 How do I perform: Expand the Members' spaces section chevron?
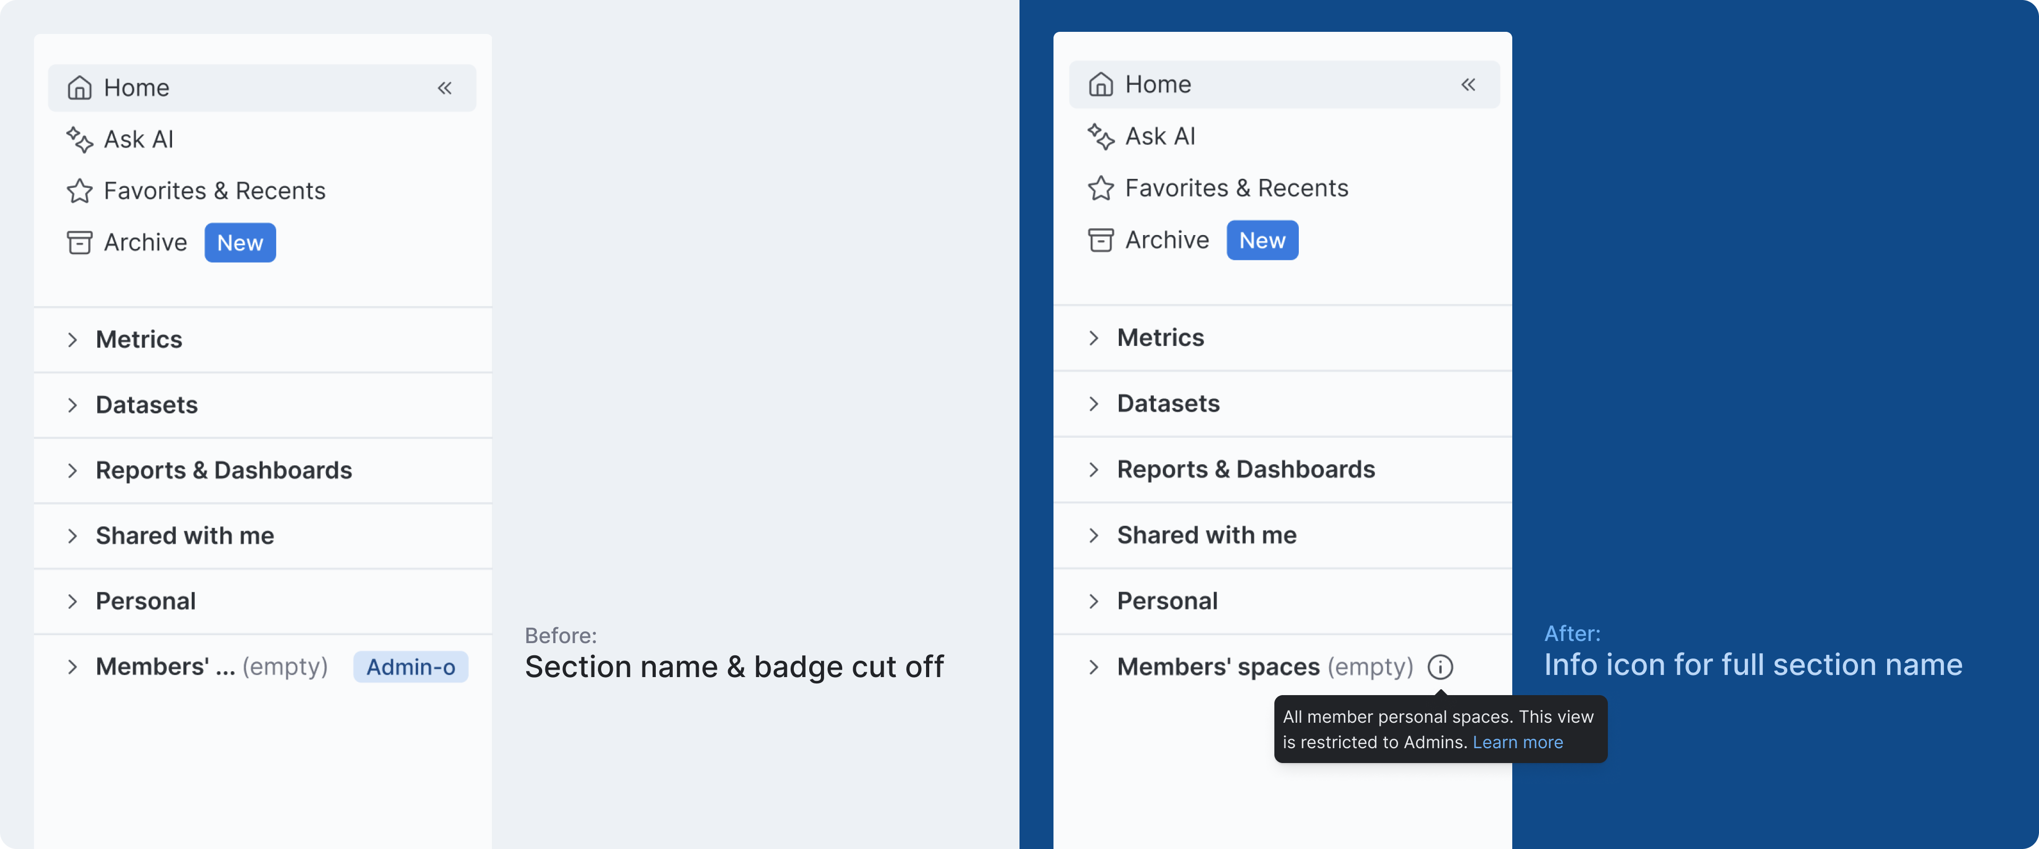tap(1094, 667)
